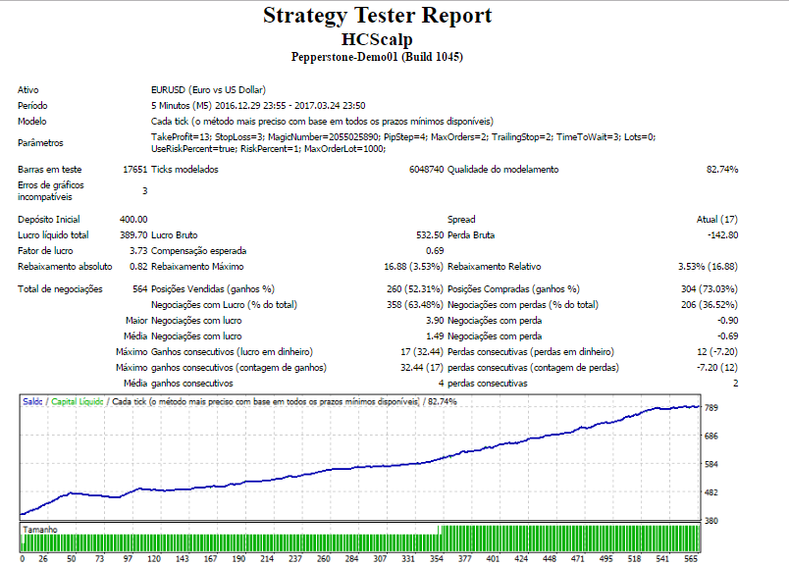The width and height of the screenshot is (789, 566).
Task: Select largest loss trade value -0.90
Action: click(727, 321)
